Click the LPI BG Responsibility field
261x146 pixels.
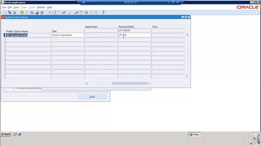(134, 35)
